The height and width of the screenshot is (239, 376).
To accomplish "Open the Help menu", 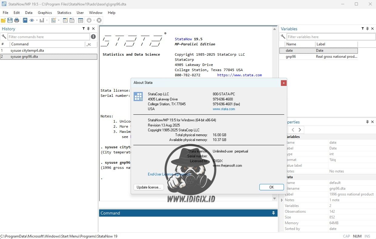I will tap(111, 13).
